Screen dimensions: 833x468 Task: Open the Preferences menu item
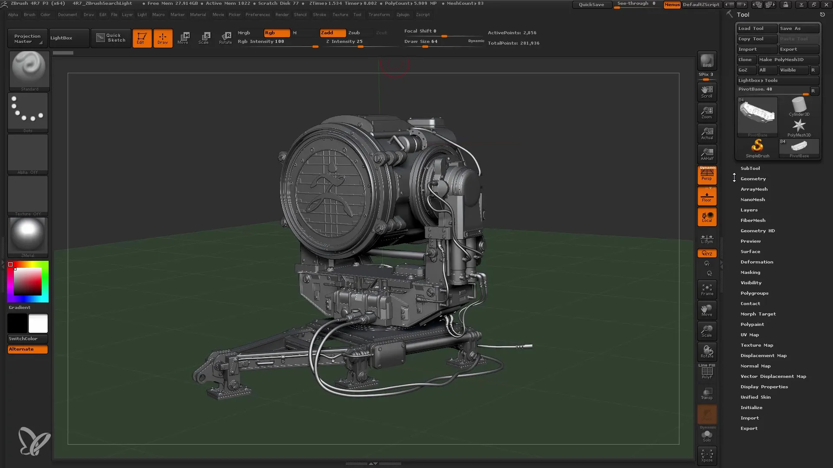tap(257, 16)
